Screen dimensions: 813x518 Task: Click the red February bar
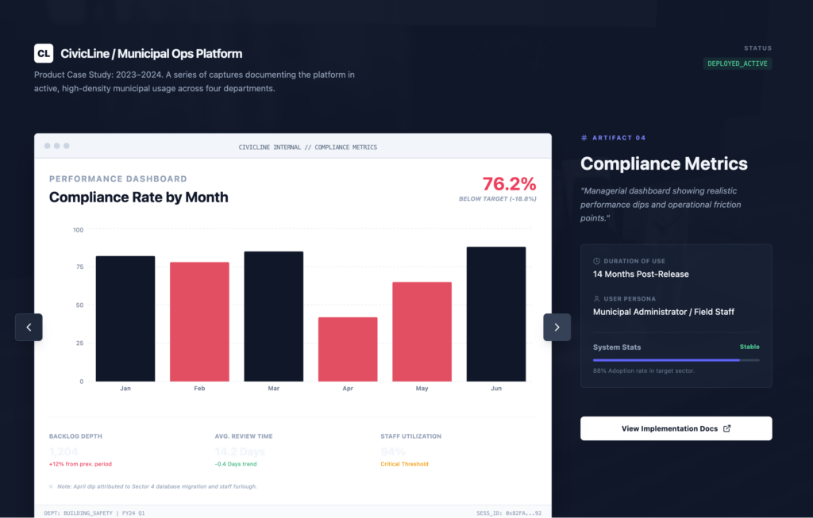[x=199, y=322]
